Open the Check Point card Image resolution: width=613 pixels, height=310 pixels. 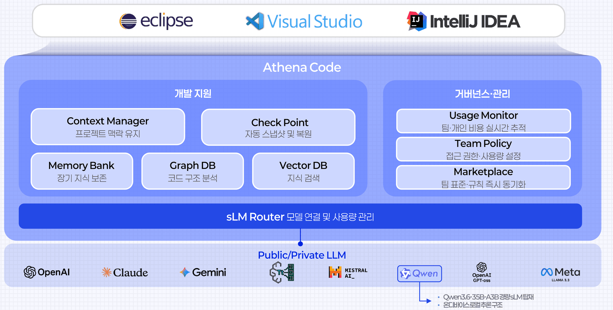tap(278, 127)
